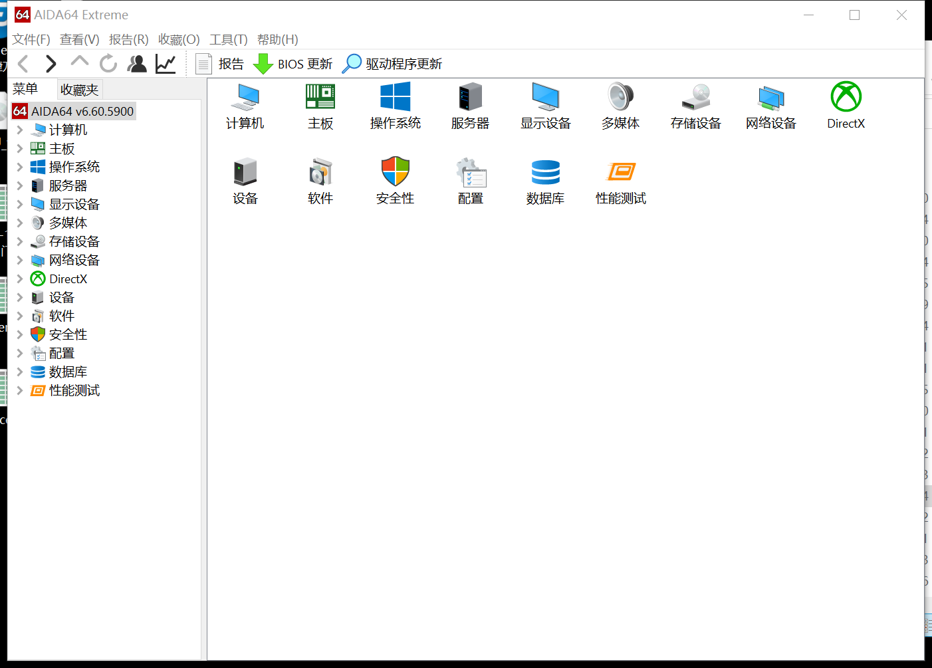The image size is (932, 668).
Task: Expand the 主板 tree node
Action: [20, 148]
